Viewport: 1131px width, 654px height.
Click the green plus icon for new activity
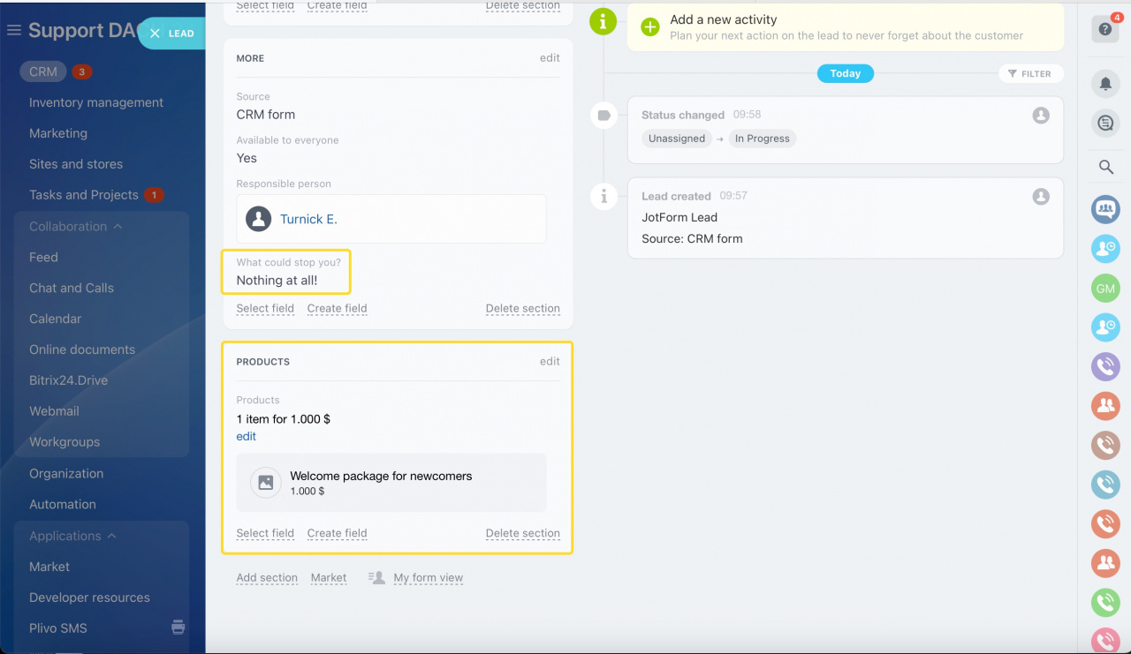point(650,27)
